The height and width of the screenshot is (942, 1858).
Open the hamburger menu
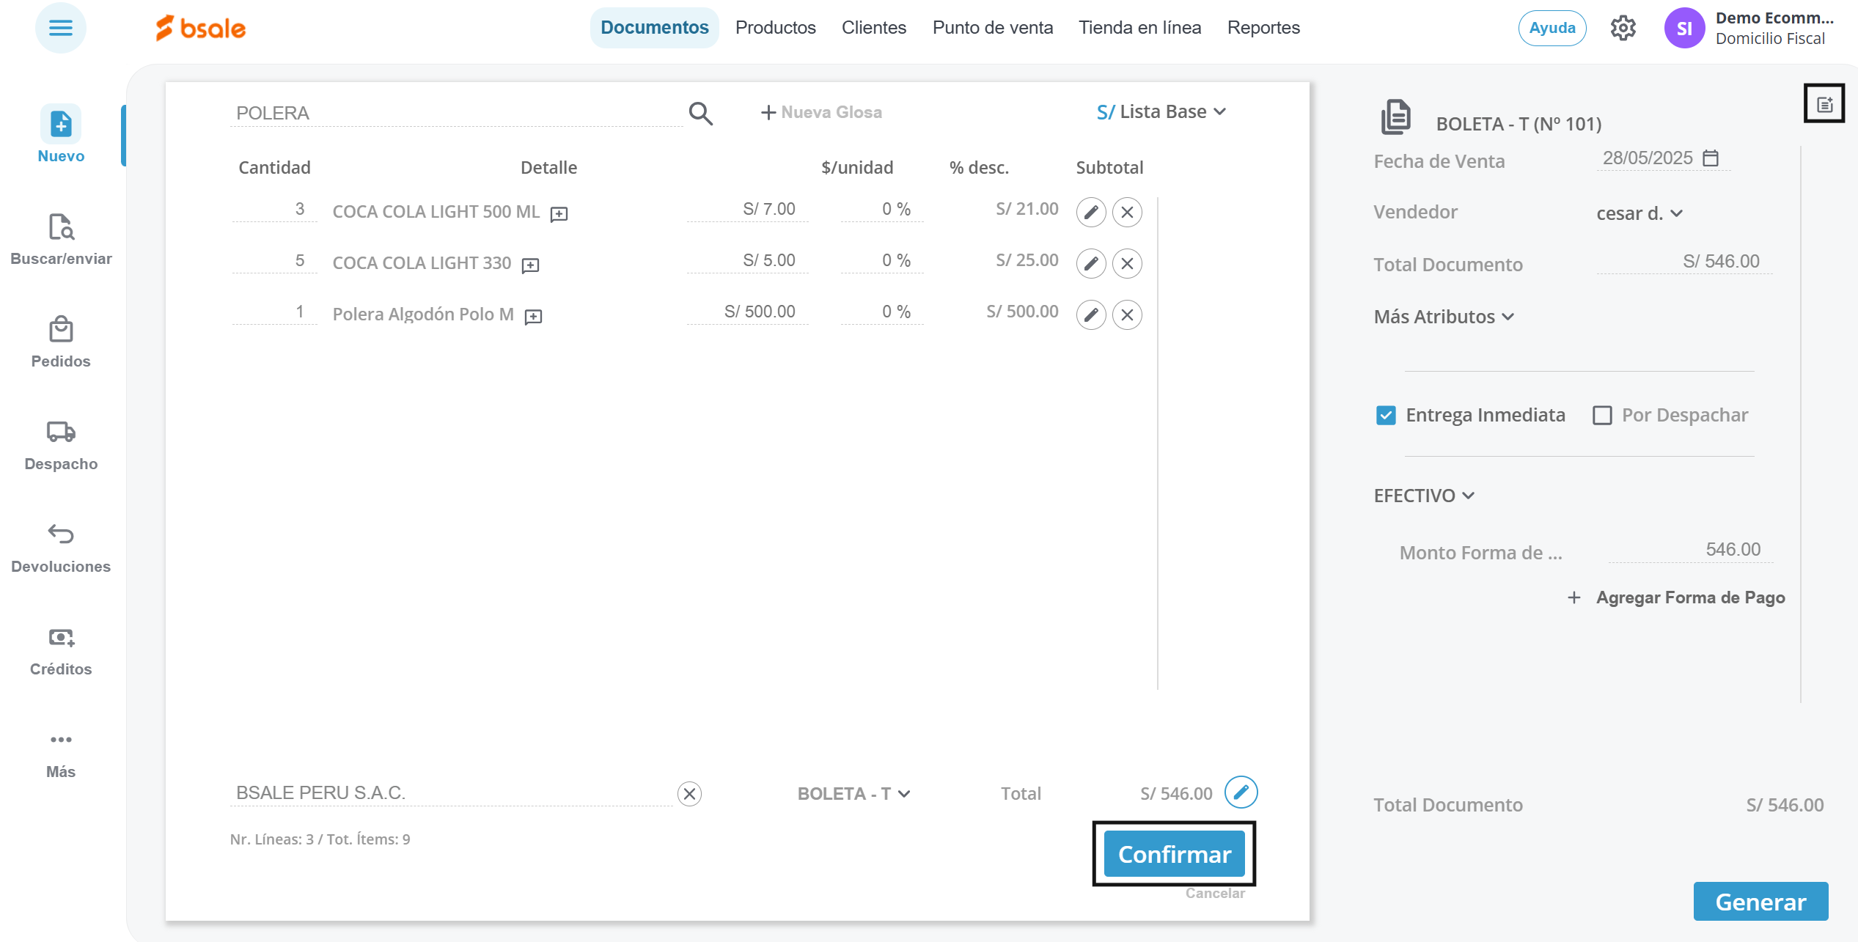pyautogui.click(x=61, y=29)
